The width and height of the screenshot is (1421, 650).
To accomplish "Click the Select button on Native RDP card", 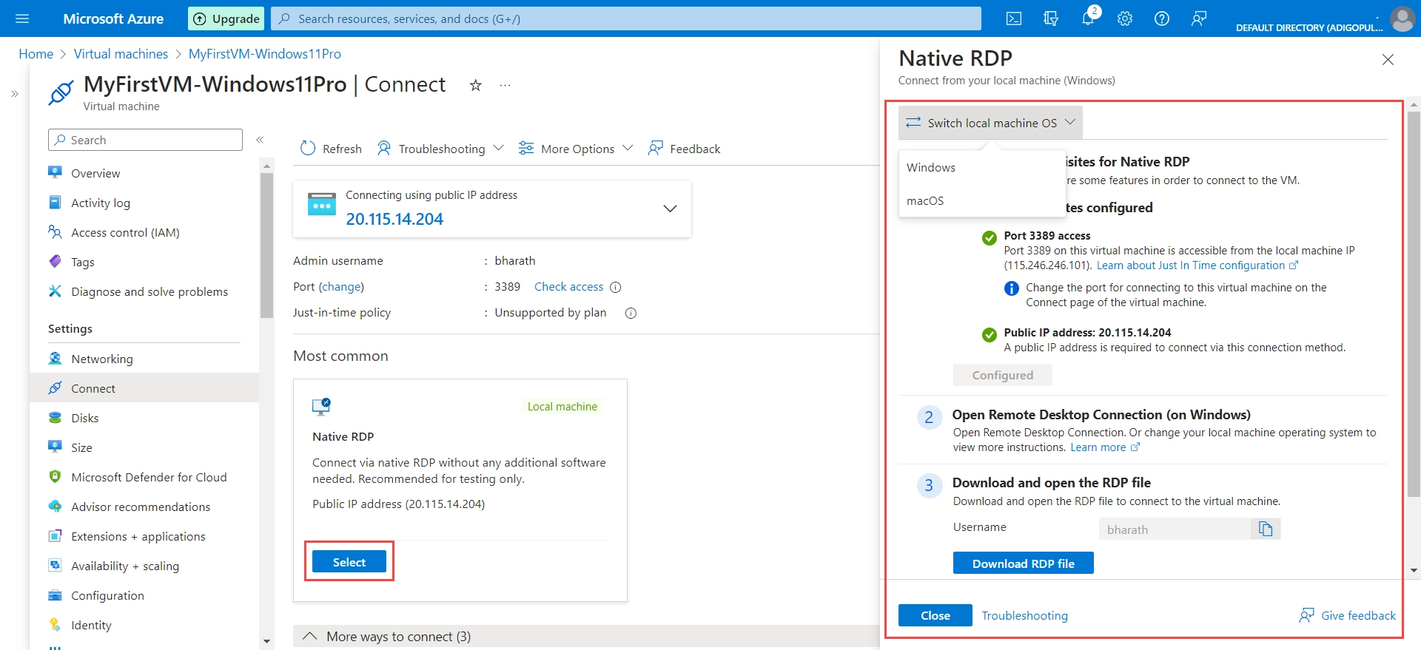I will (x=349, y=562).
